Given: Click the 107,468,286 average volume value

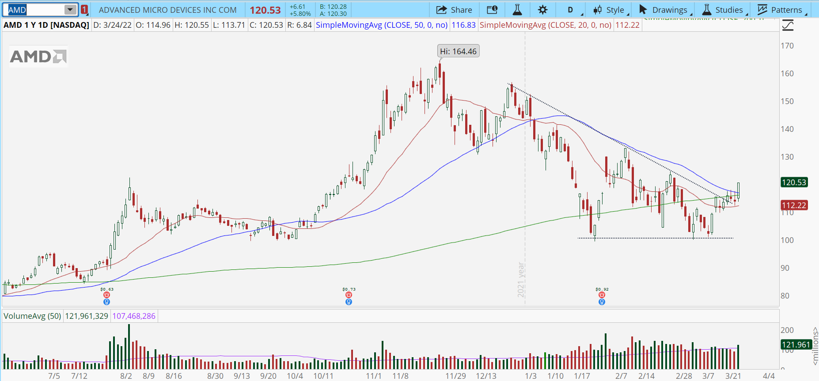Looking at the screenshot, I should (x=134, y=316).
